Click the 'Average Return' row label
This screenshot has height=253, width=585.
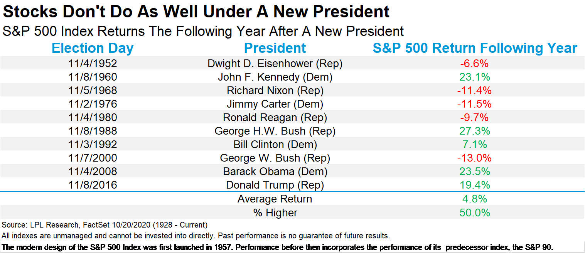tap(275, 199)
